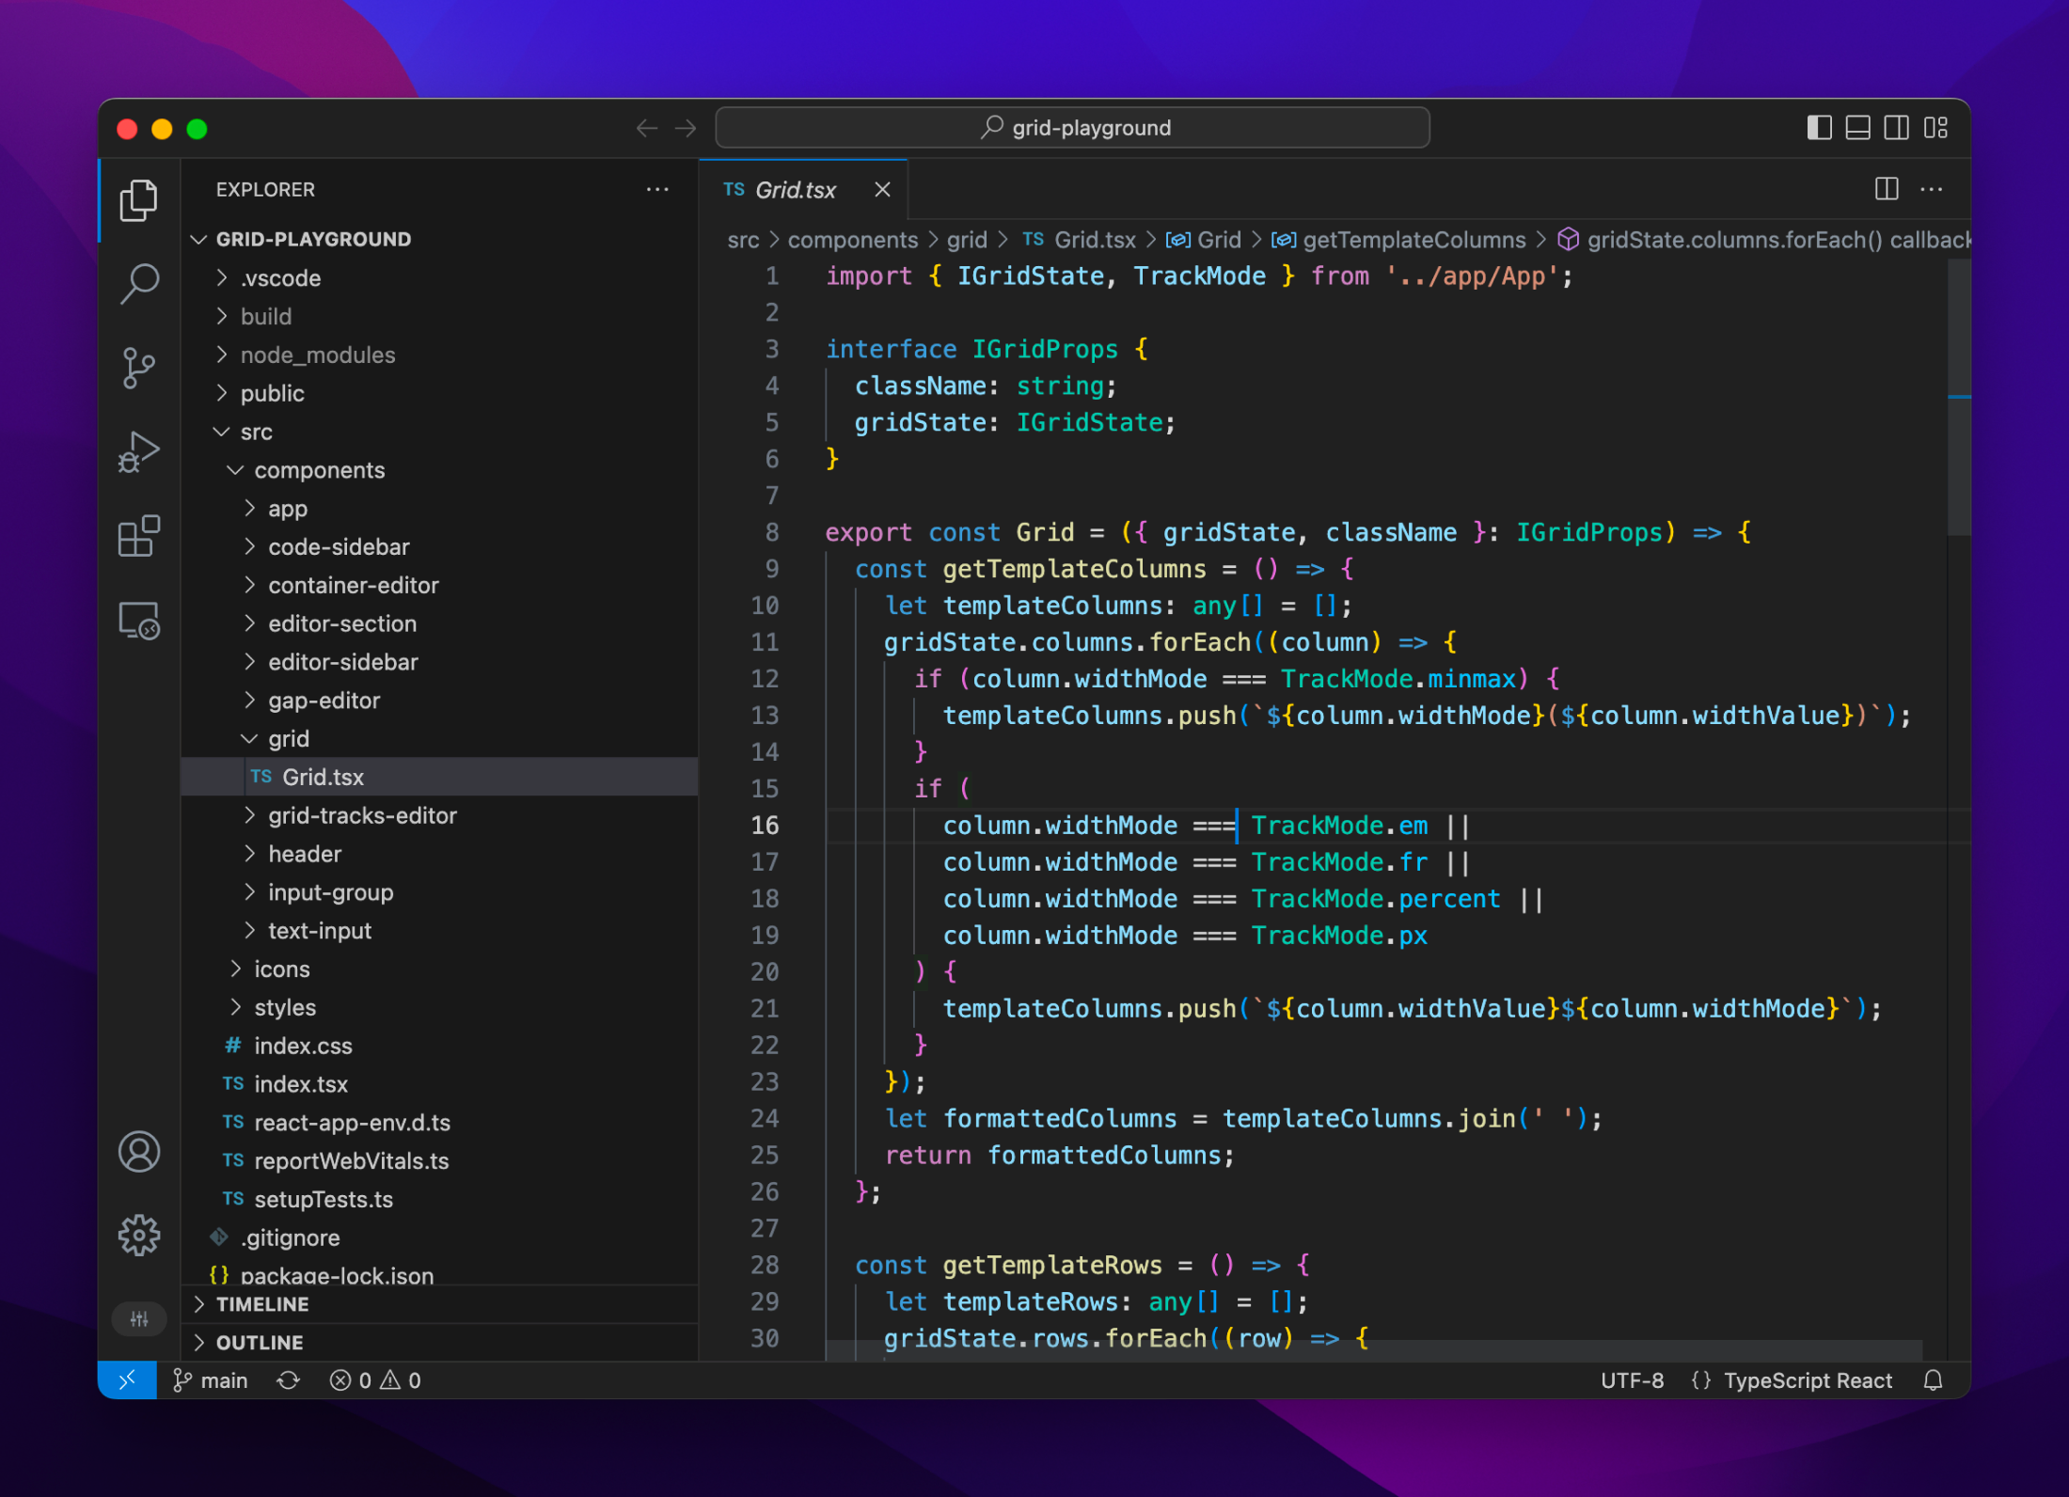Viewport: 2069px width, 1497px height.
Task: Select the Grid.tsx editor tab
Action: (x=795, y=190)
